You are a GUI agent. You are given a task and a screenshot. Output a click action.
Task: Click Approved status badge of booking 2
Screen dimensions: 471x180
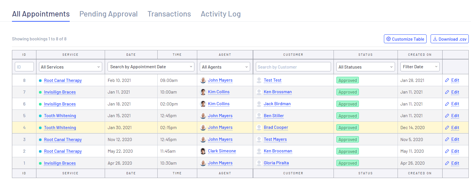[x=347, y=151]
